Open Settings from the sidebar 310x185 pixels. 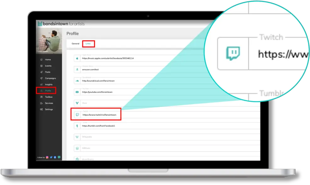(49, 109)
